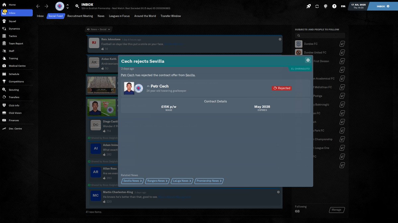Open Premiership News via its chevron
This screenshot has width=398, height=223.
pos(221,181)
